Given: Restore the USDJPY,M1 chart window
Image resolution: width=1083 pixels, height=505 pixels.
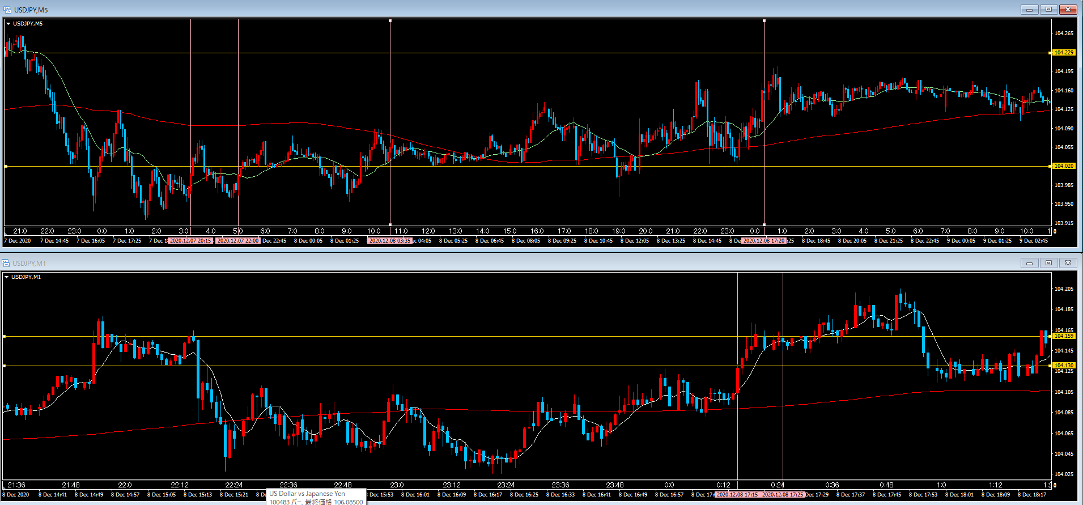Looking at the screenshot, I should point(1048,263).
